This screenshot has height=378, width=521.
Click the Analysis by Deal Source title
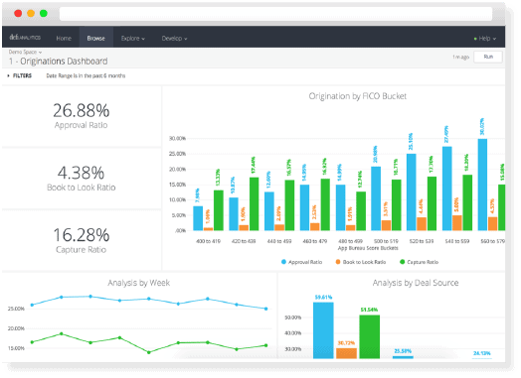(x=416, y=283)
